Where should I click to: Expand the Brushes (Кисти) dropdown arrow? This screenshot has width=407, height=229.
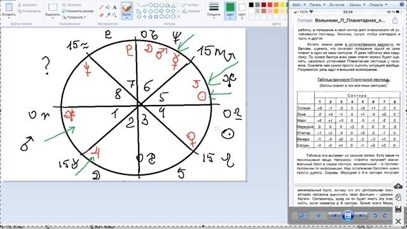pos(127,18)
